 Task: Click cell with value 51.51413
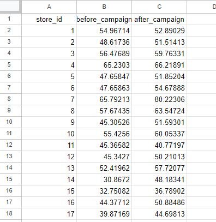point(159,42)
